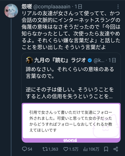View analytics icon showing 106万 views
The height and width of the screenshot is (156, 125).
pyautogui.click(x=85, y=149)
